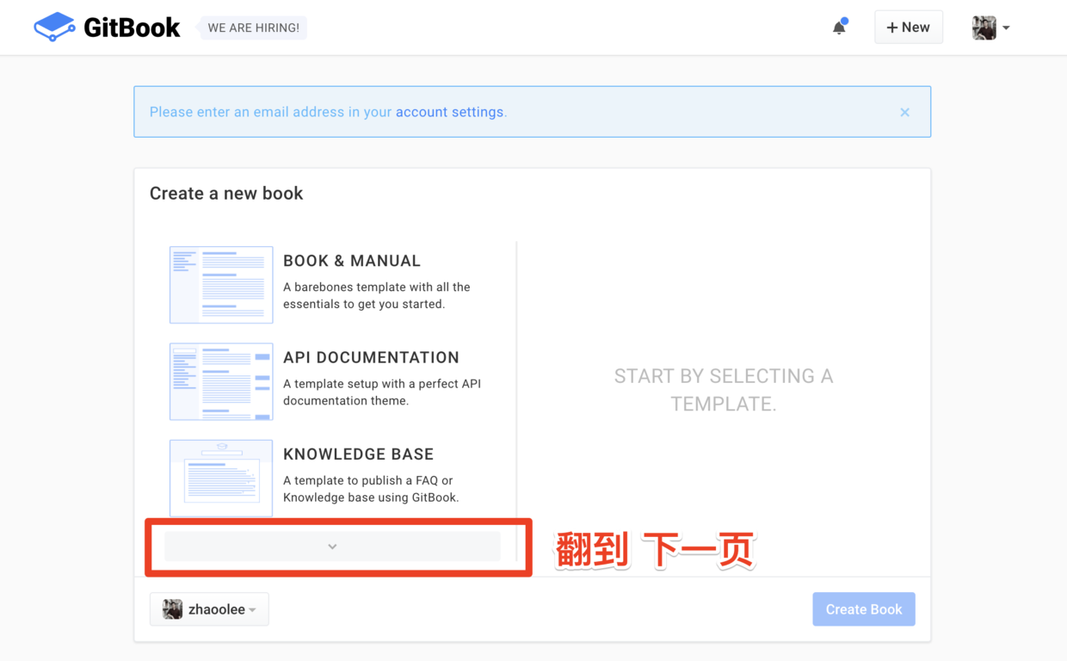
Task: Click the GitBook logo icon
Action: coord(53,27)
